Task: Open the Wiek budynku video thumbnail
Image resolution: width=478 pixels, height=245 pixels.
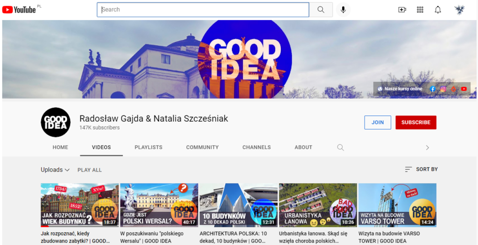Action: tap(80, 205)
